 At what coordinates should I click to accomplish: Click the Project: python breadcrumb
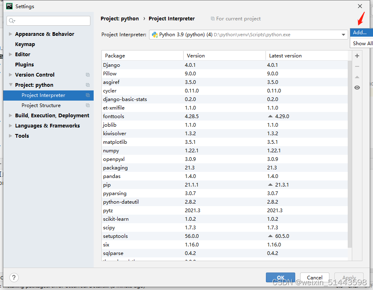pyautogui.click(x=120, y=19)
